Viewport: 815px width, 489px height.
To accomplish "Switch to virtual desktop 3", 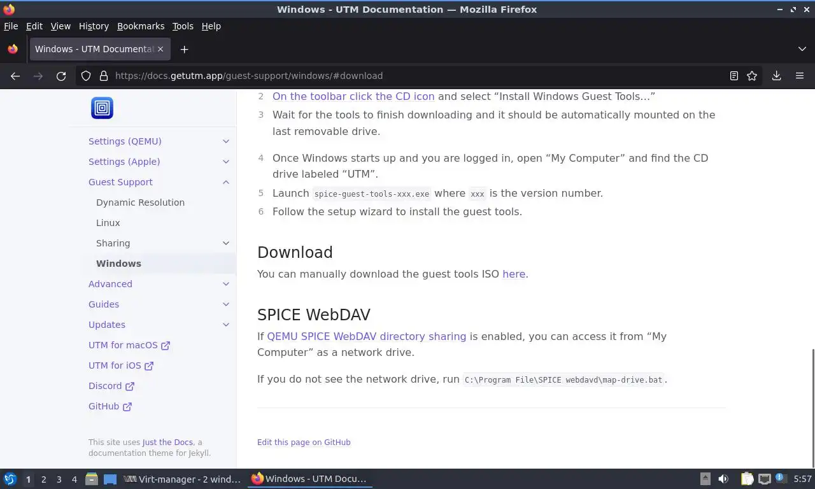I will coord(59,479).
